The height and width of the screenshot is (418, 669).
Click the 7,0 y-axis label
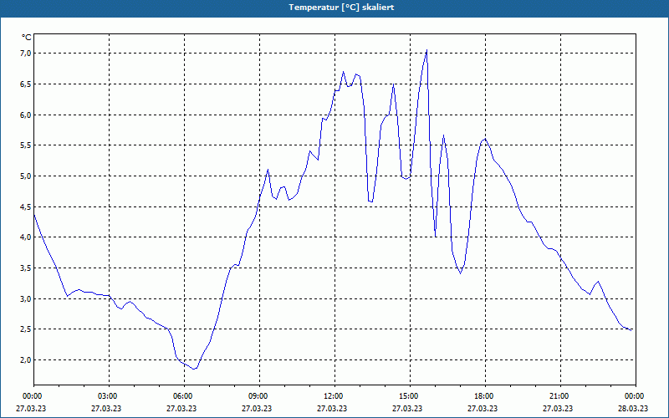26,54
